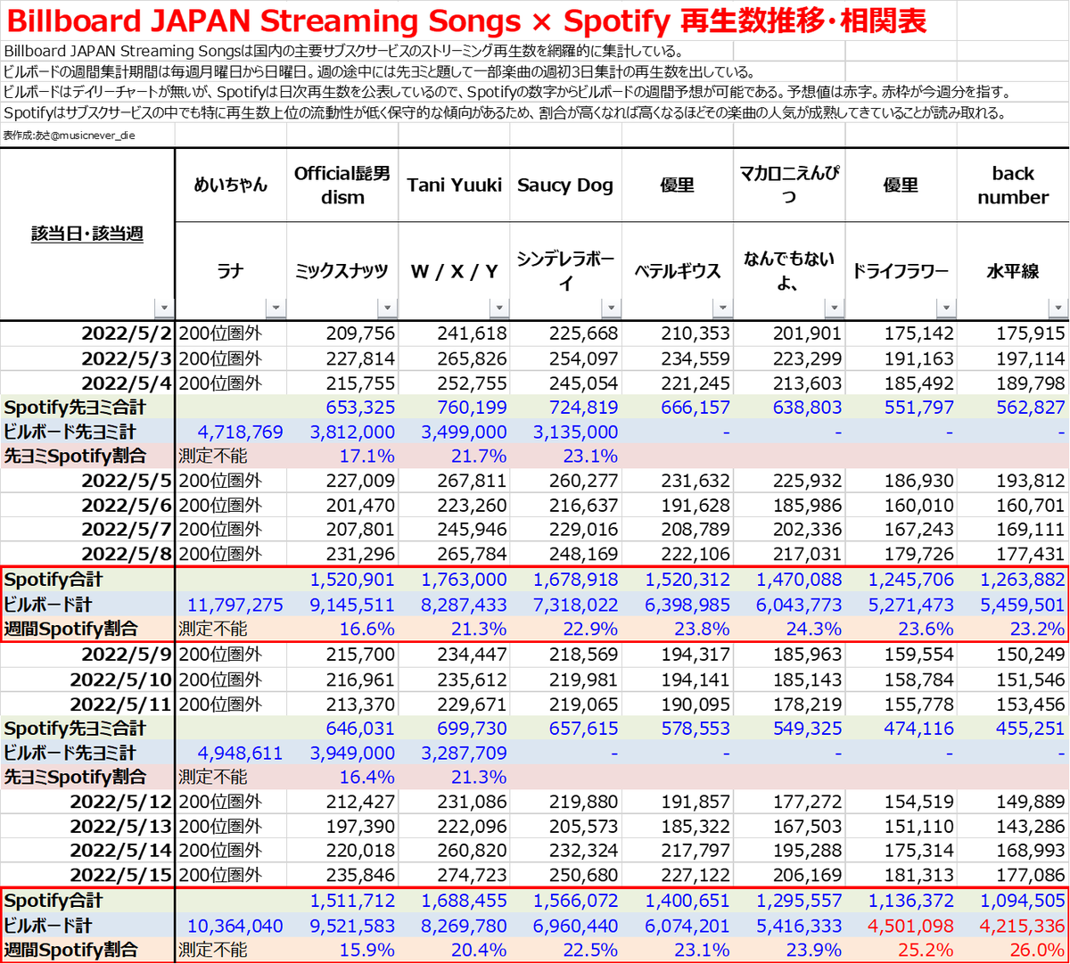Select the song title ベテルギウス cell
This screenshot has width=1070, height=964.
coord(678,271)
